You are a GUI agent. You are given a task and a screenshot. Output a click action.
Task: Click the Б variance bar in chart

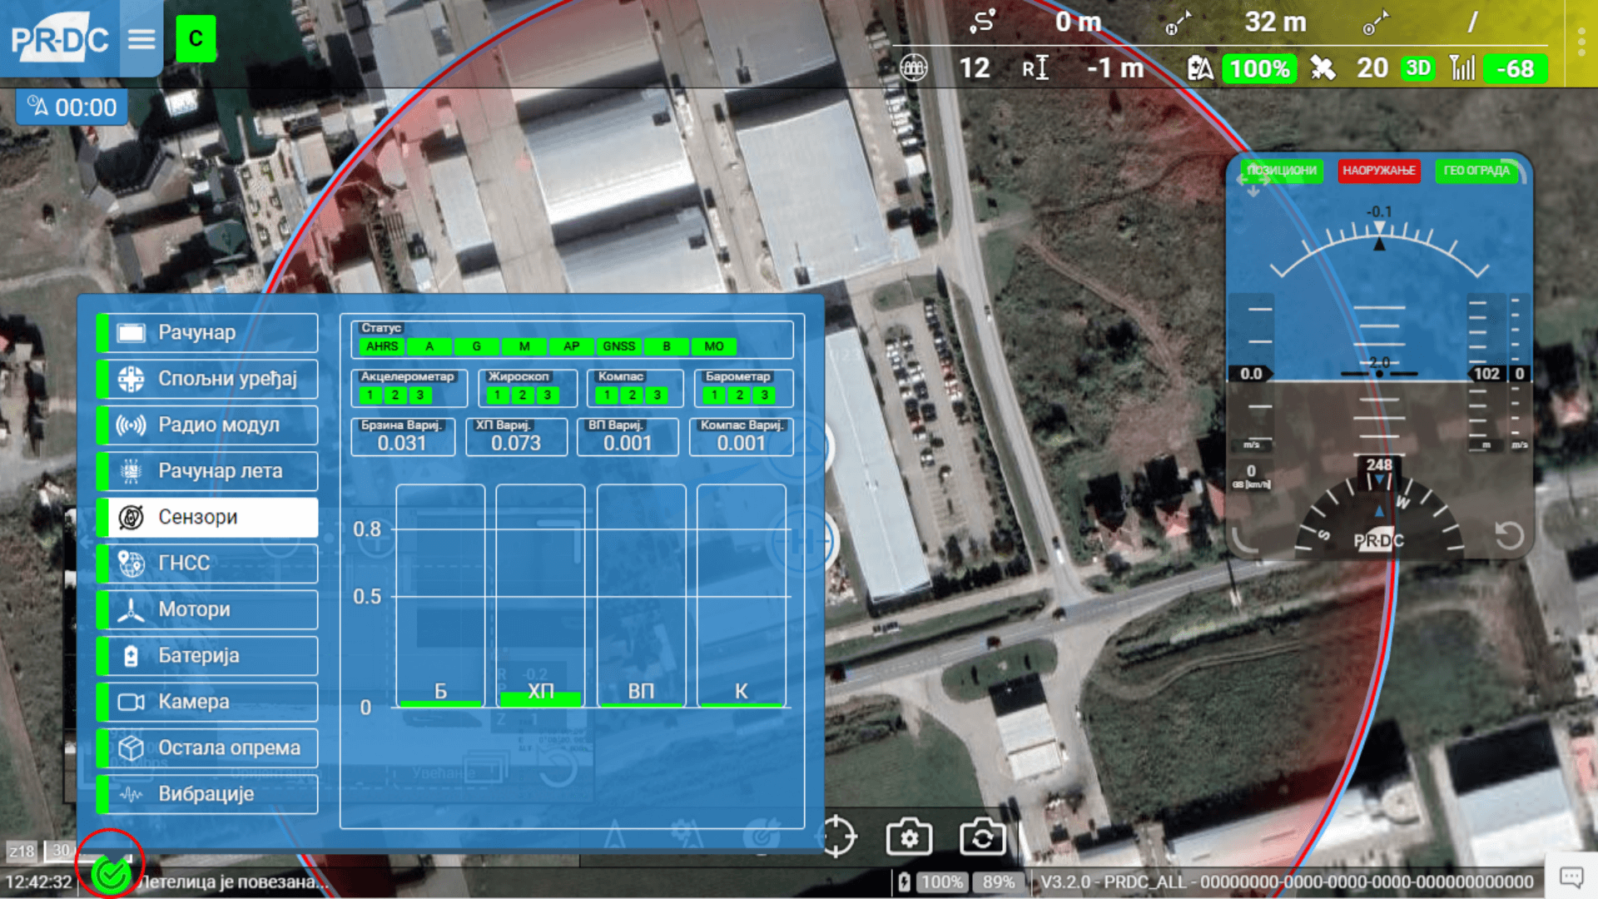(440, 595)
